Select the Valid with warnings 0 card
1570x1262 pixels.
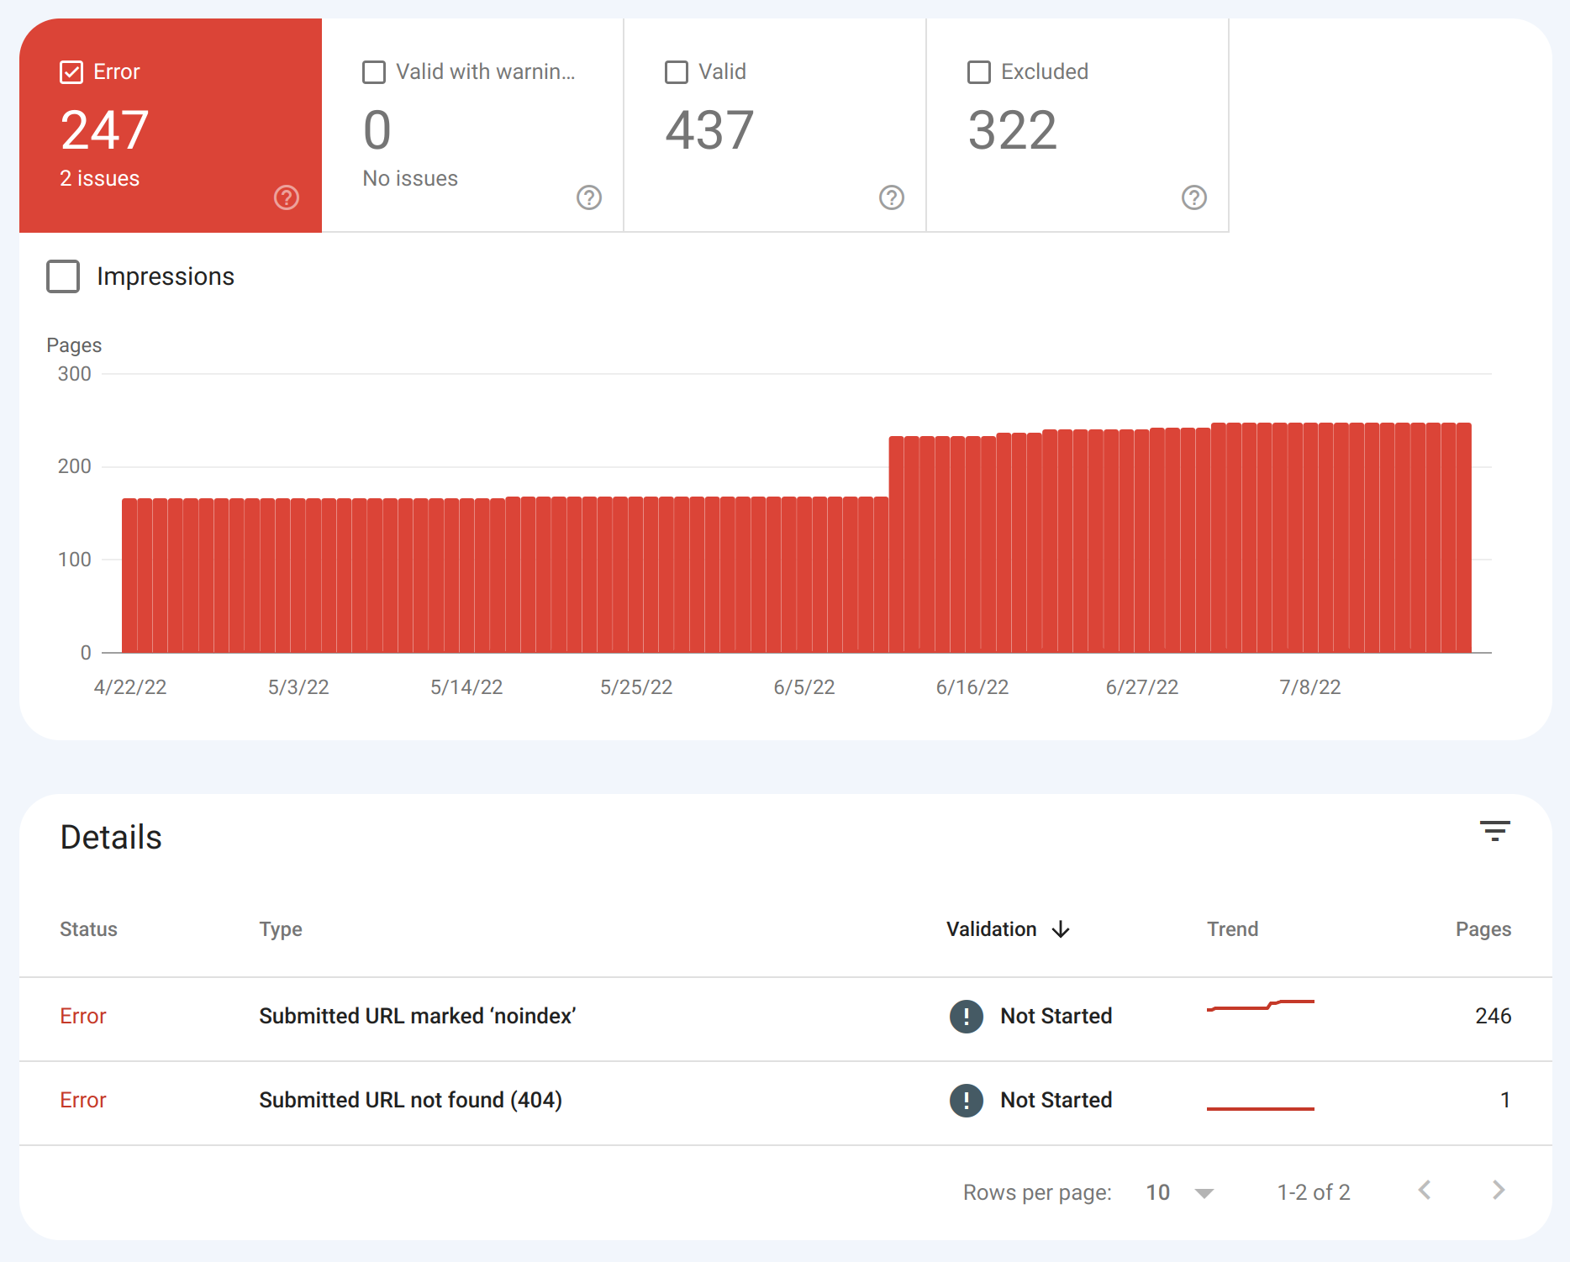coord(472,125)
